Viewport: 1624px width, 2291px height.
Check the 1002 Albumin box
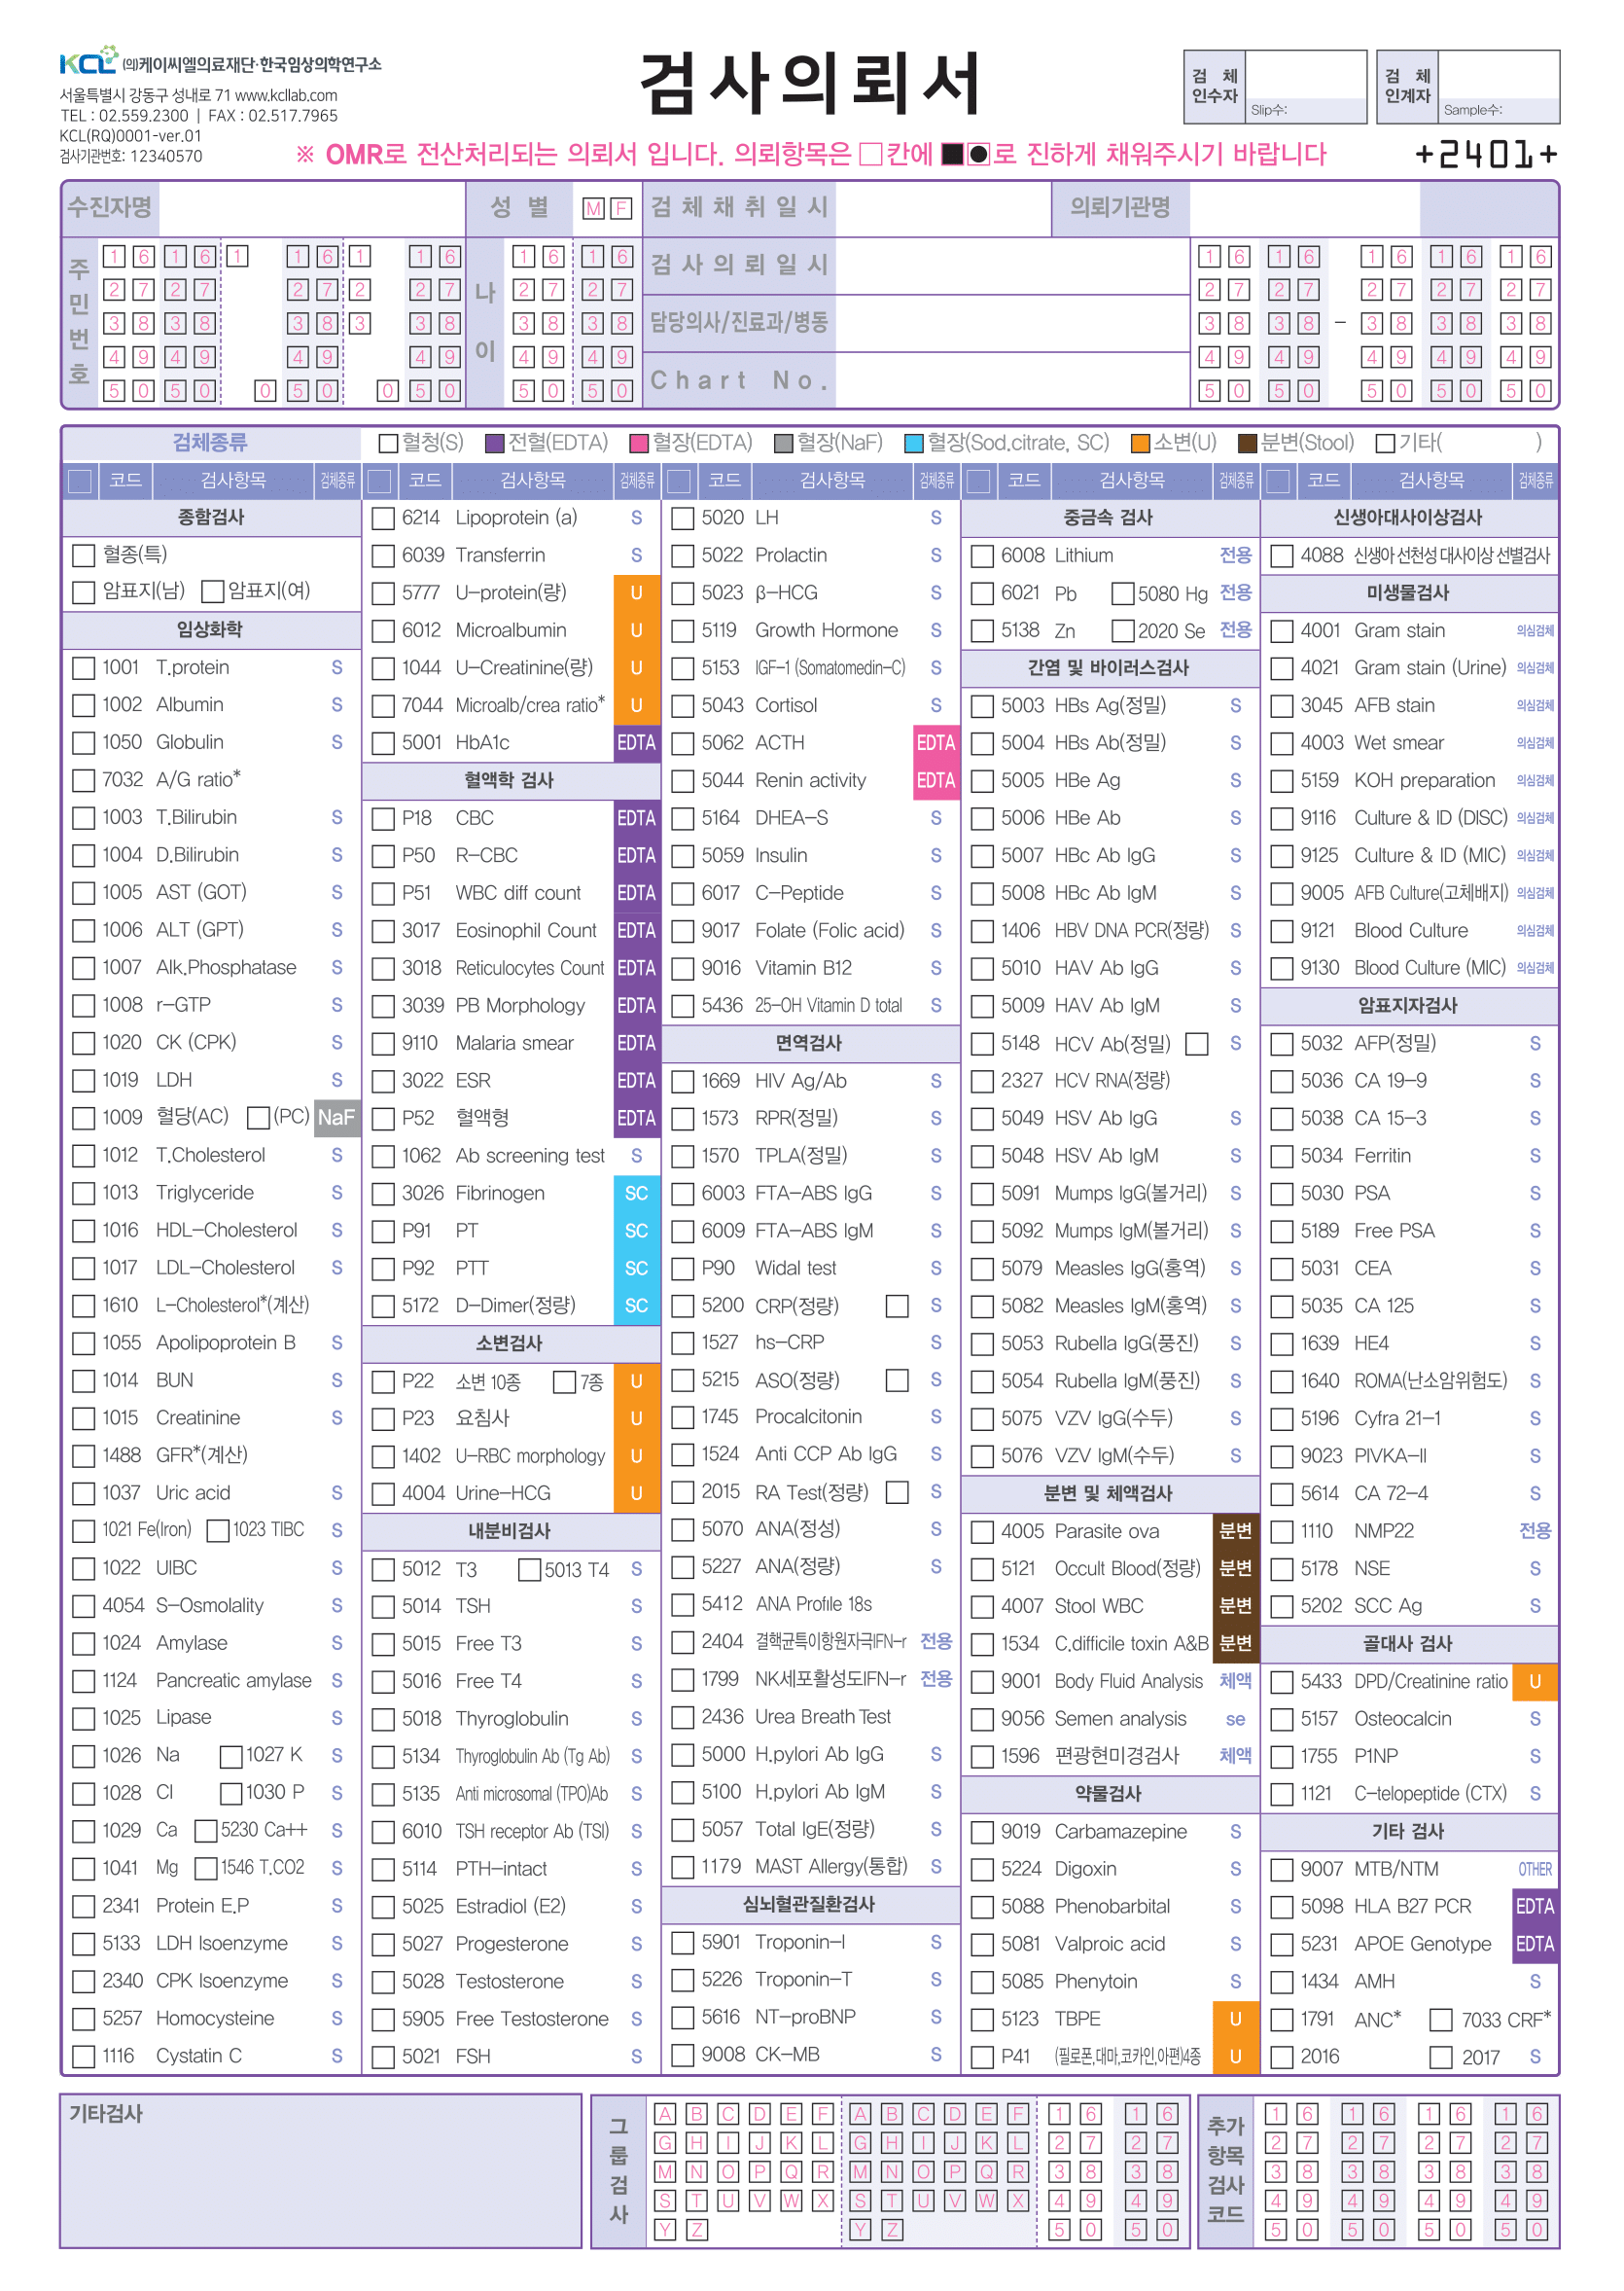click(84, 705)
